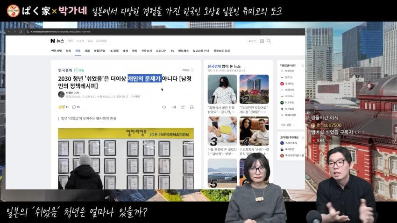This screenshot has width=397, height=223.
Task: Open the 한국경제 press name link
Action: coord(65,70)
